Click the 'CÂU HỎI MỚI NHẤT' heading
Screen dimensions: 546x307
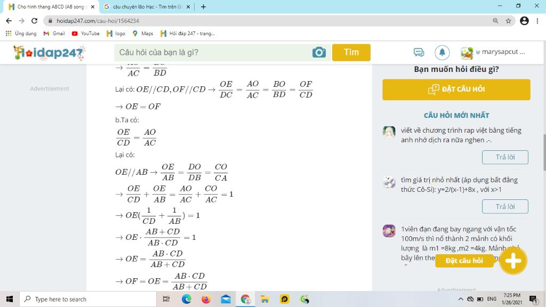click(x=456, y=115)
